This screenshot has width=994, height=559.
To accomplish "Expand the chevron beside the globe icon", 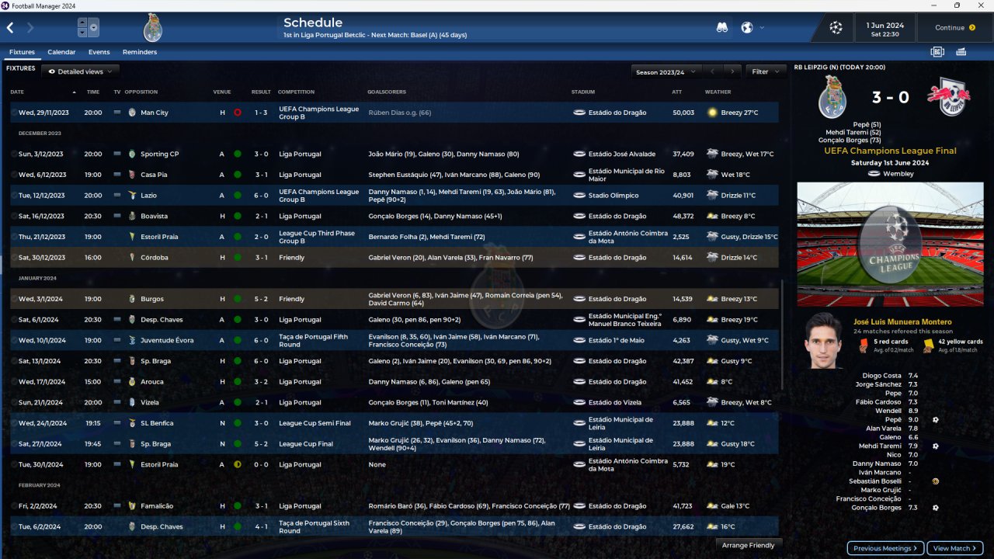I will [x=762, y=28].
